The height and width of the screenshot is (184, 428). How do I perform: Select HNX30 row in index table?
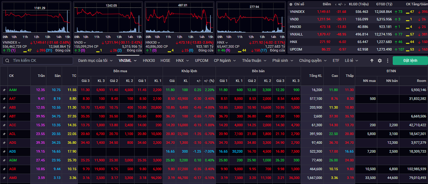pyautogui.click(x=358, y=27)
